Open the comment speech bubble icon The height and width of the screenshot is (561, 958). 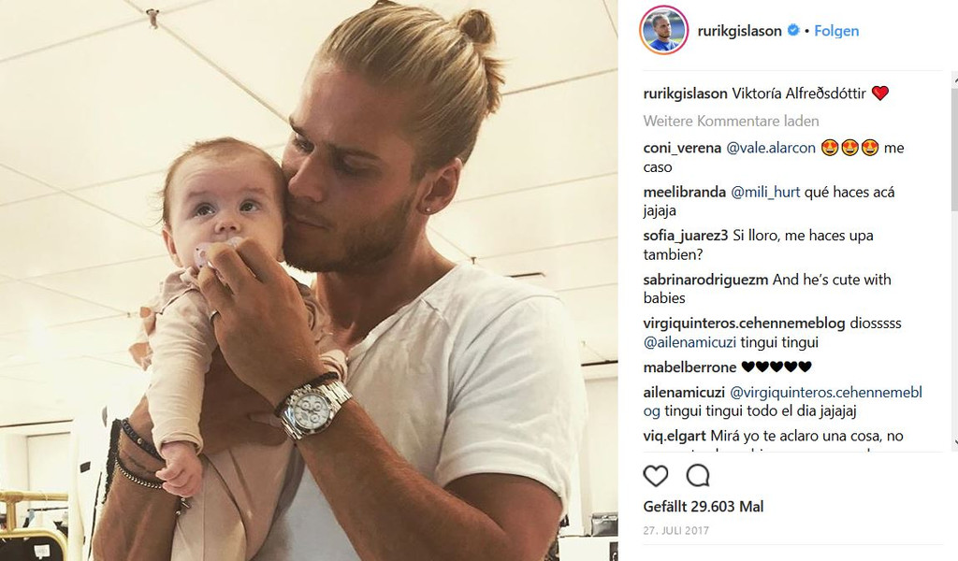point(698,476)
